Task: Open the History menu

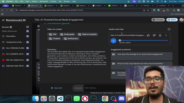Action: coord(34,1)
